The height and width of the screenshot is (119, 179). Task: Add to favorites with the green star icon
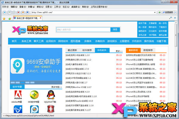click(x=10, y=18)
